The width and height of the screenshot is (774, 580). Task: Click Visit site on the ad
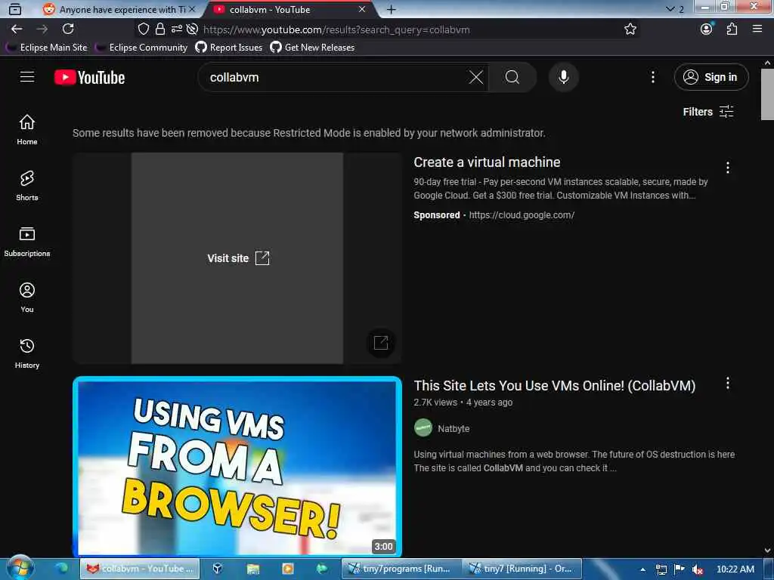238,258
